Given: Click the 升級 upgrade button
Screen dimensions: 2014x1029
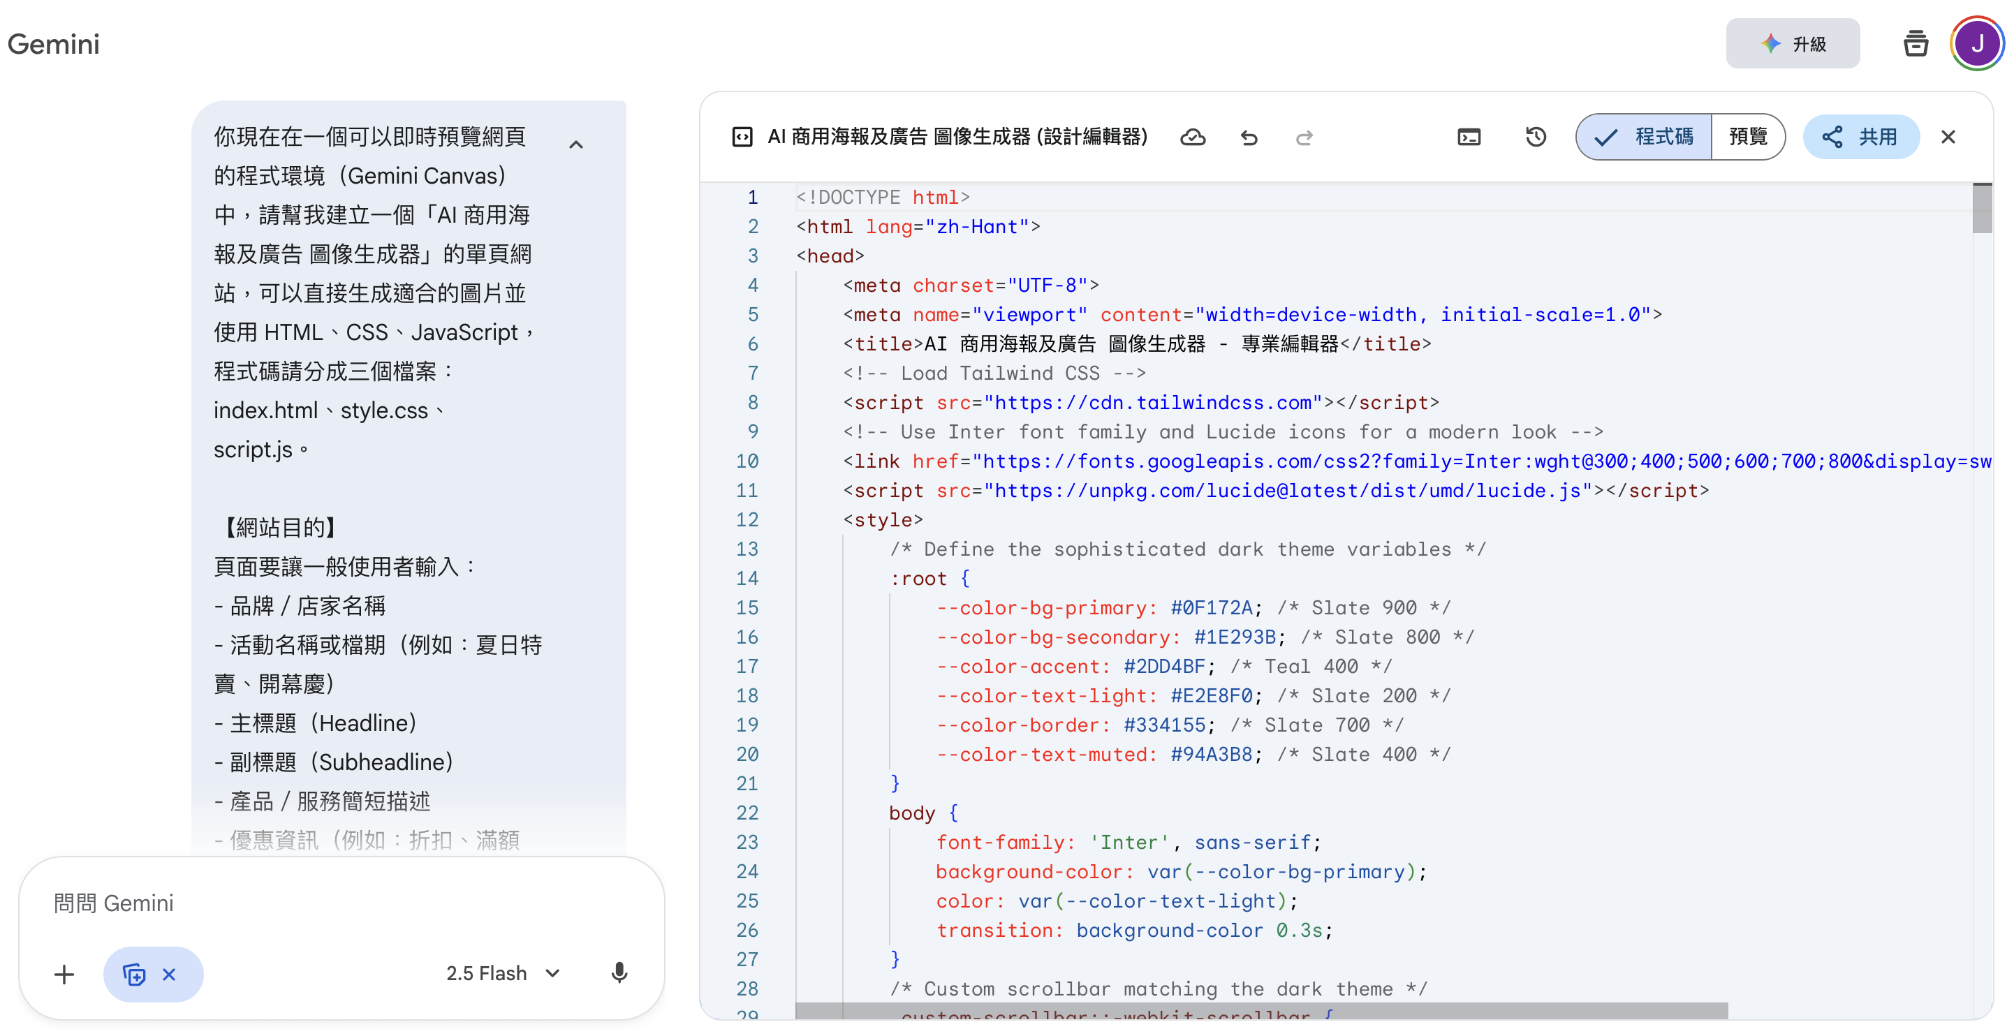Looking at the screenshot, I should [x=1792, y=44].
